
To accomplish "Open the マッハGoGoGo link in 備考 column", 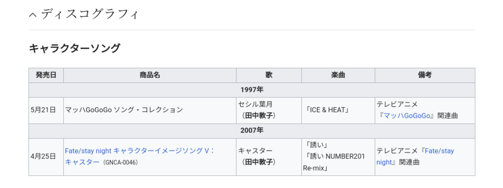I will (407, 116).
